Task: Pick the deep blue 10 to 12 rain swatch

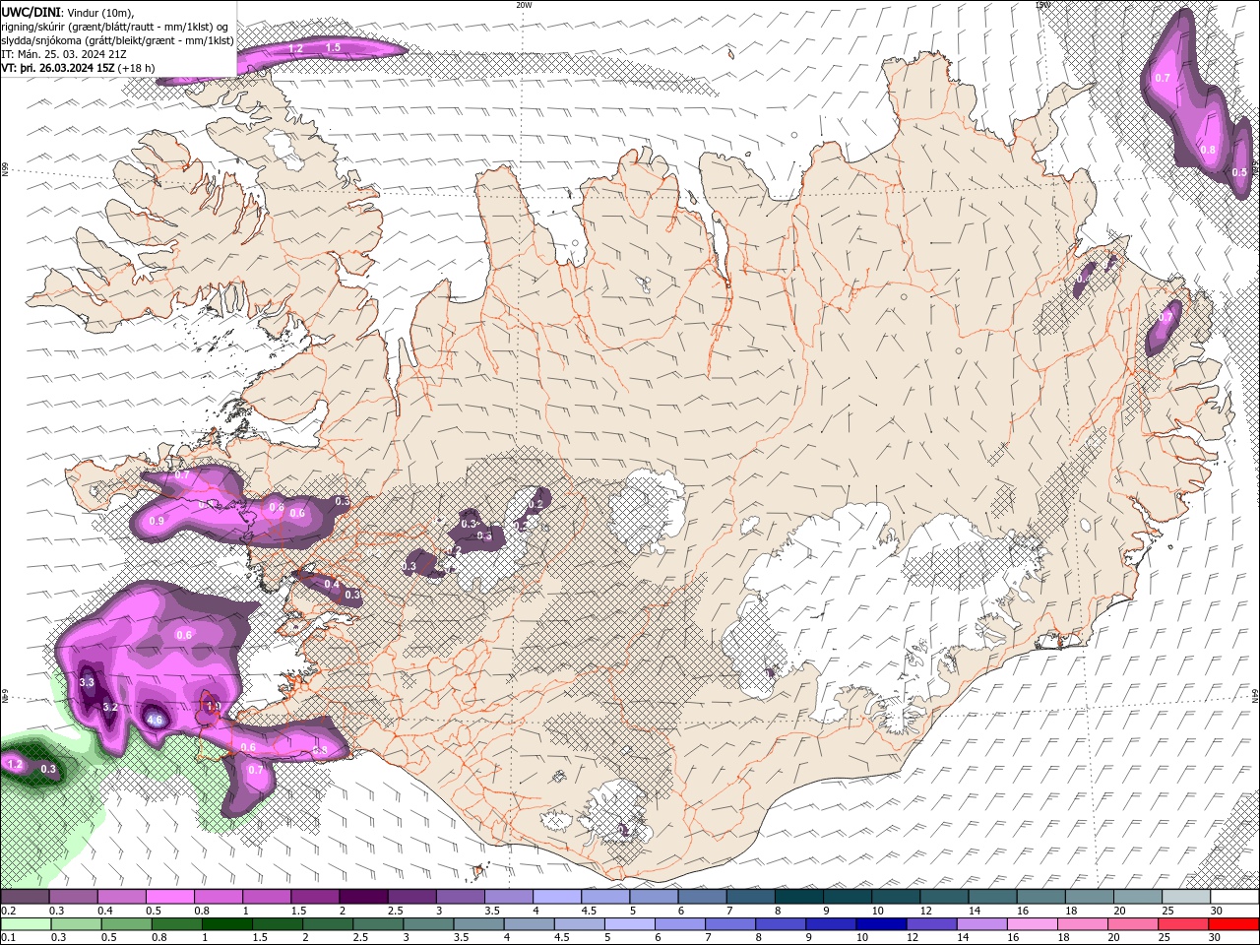Action: click(x=881, y=924)
